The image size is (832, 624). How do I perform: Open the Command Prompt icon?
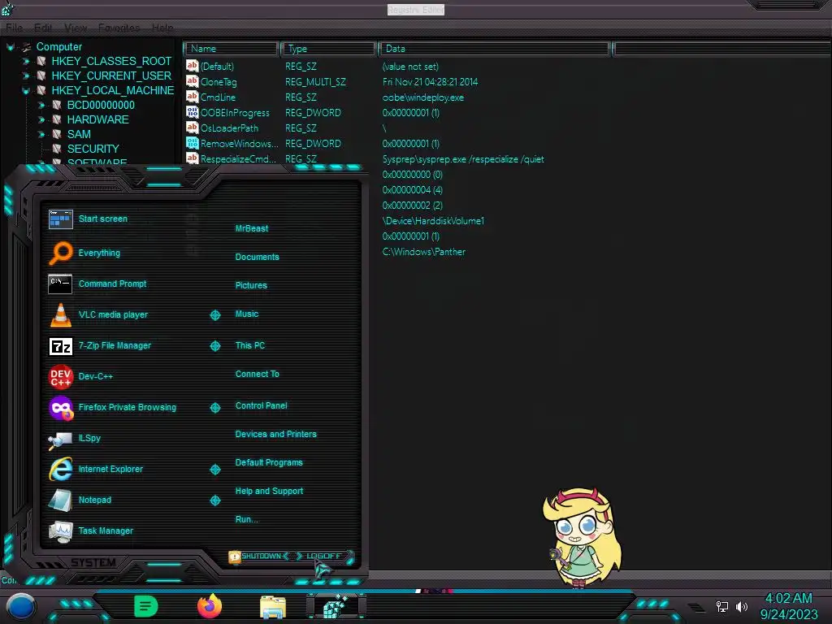(x=60, y=284)
